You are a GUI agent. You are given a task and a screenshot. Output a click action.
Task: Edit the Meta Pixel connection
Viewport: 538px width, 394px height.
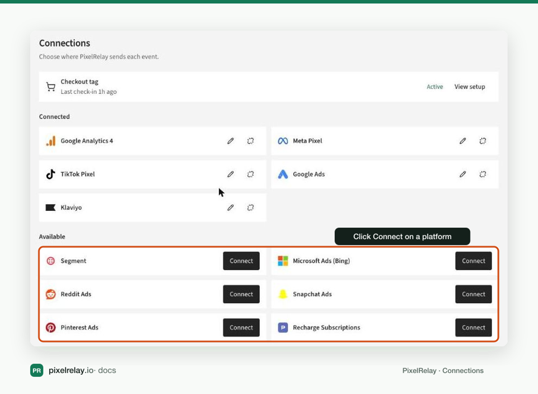(x=463, y=141)
